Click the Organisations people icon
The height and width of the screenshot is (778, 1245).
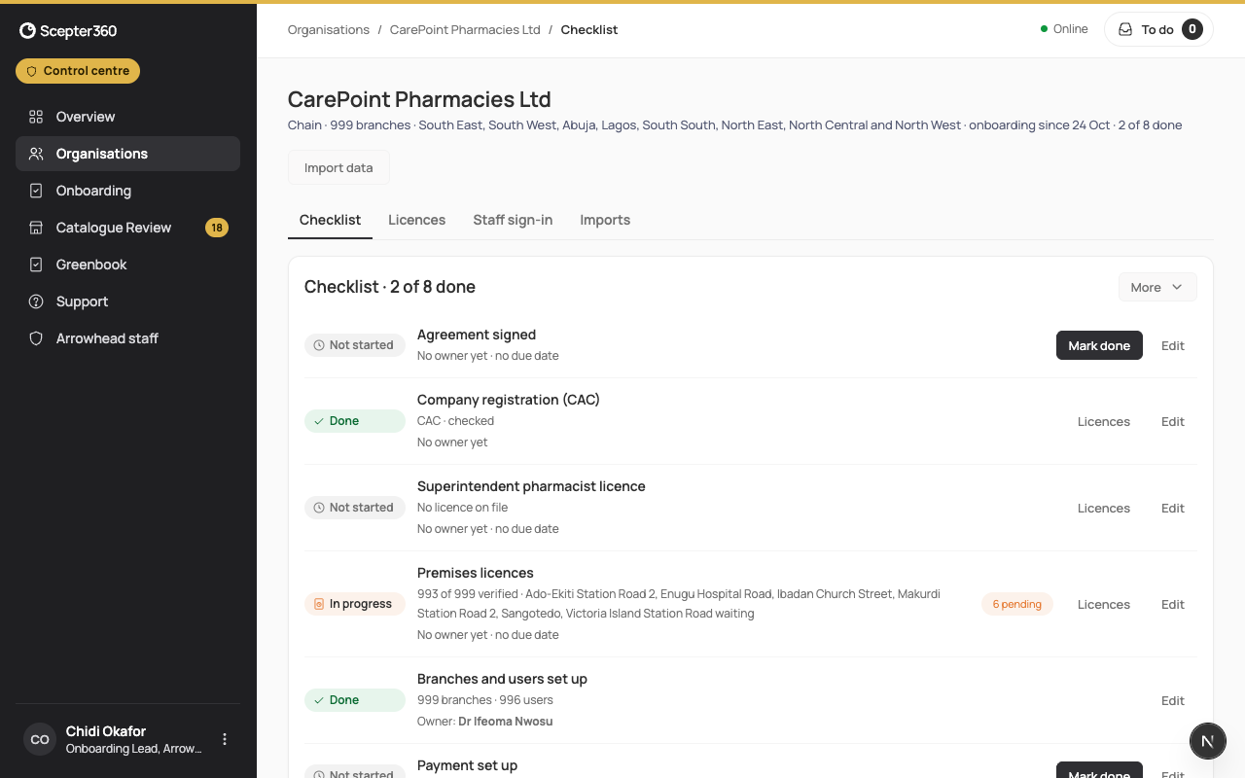[36, 154]
